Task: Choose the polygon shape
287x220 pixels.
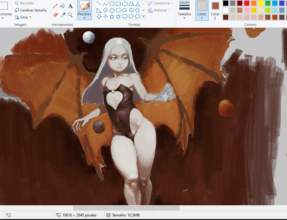Action: tap(131, 4)
